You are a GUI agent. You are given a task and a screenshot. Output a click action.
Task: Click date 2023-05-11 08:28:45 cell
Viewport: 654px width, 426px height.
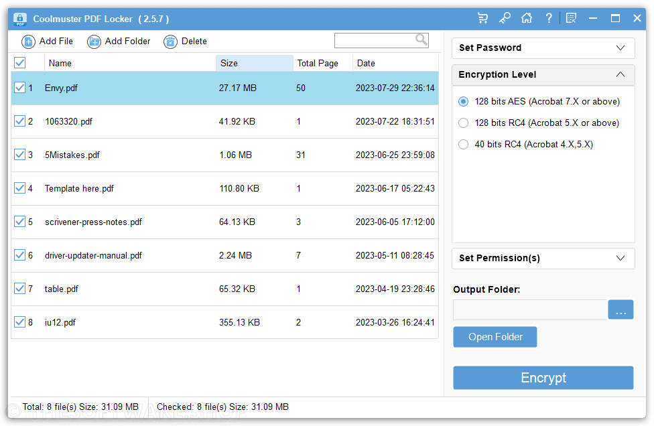pos(395,255)
